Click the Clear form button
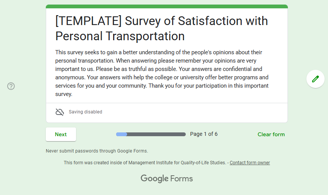 click(x=271, y=134)
